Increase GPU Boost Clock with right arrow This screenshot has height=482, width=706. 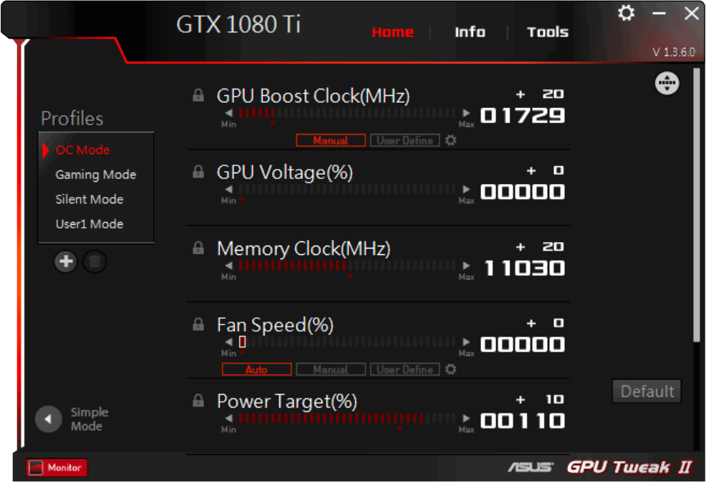466,112
